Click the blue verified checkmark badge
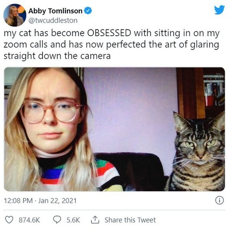231x227 pixels. coord(88,11)
